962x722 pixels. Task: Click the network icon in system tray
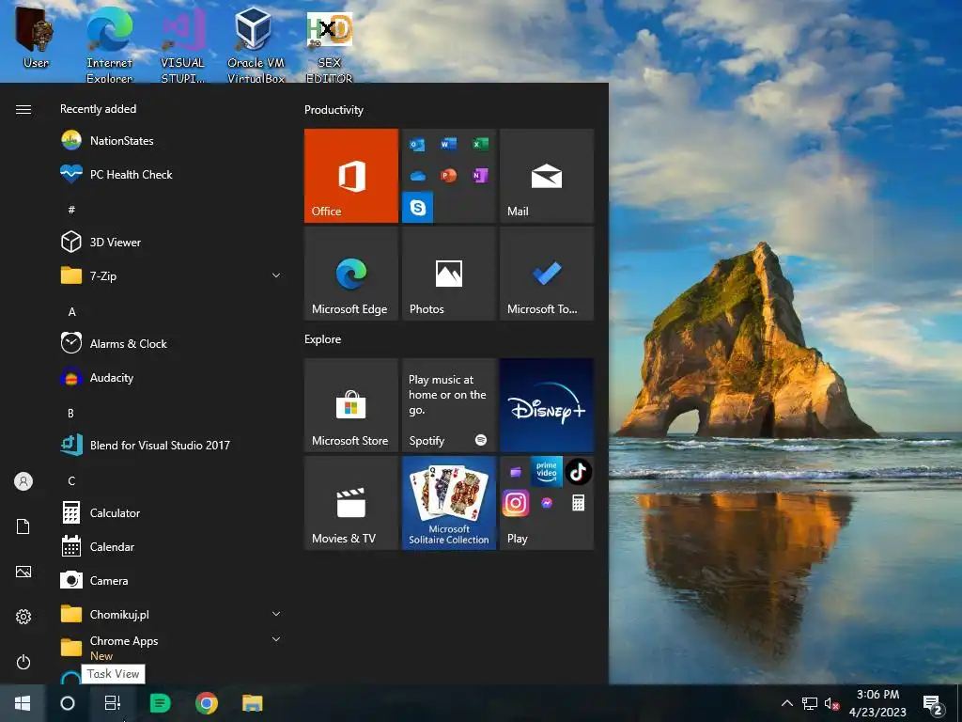[x=810, y=703]
